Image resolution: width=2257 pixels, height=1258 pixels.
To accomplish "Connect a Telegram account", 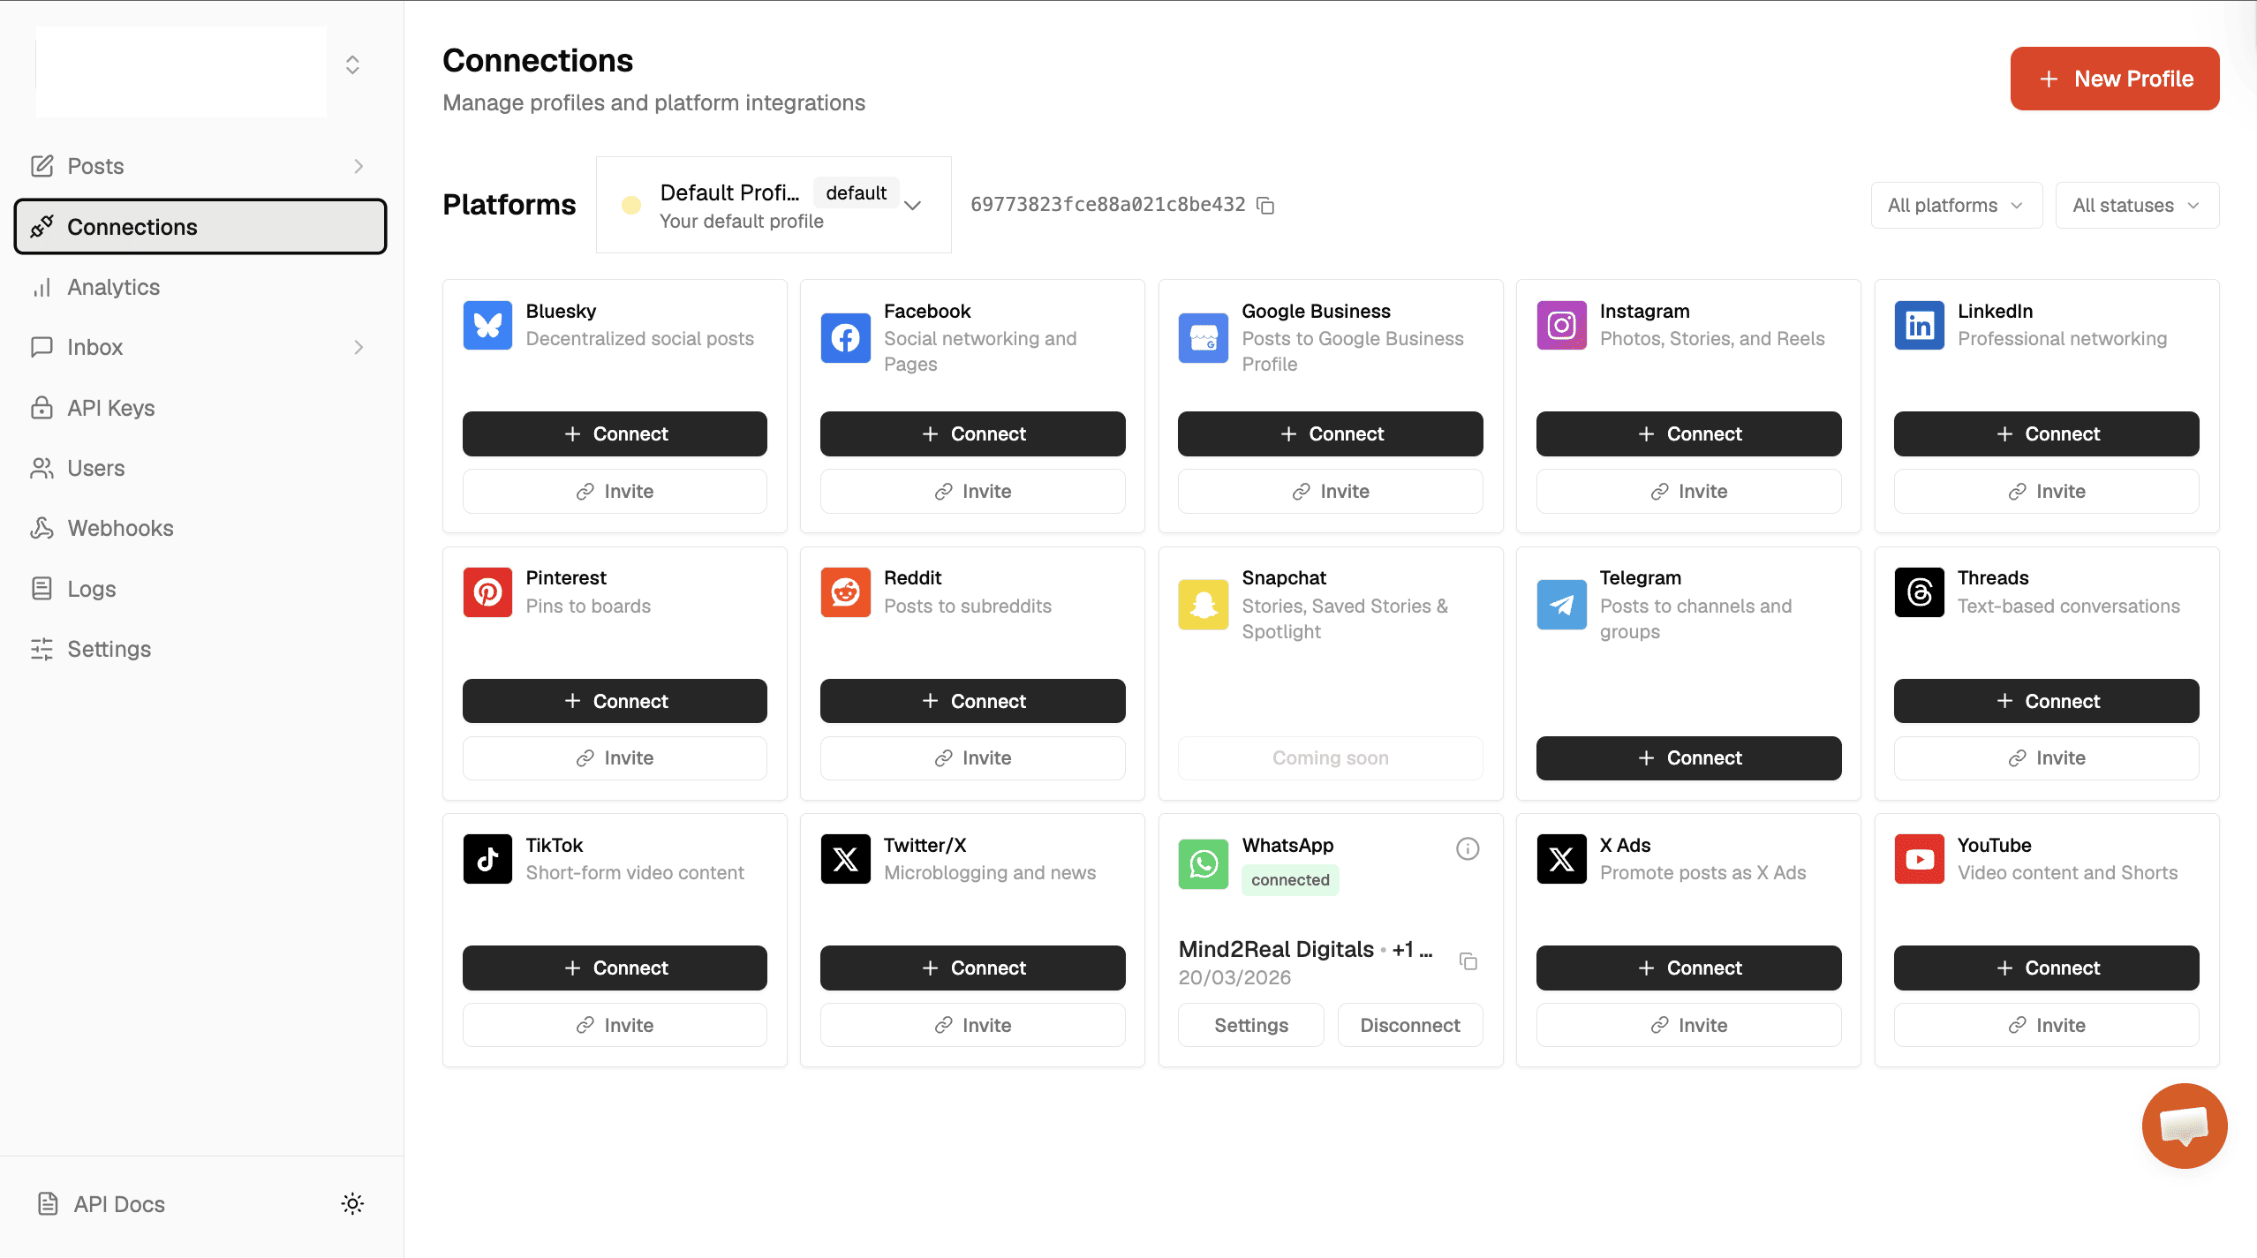I will click(x=1688, y=757).
